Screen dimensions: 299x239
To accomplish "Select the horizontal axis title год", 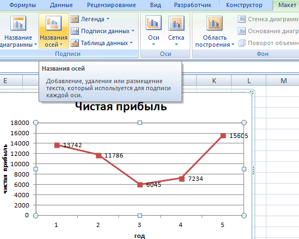I will 140,236.
